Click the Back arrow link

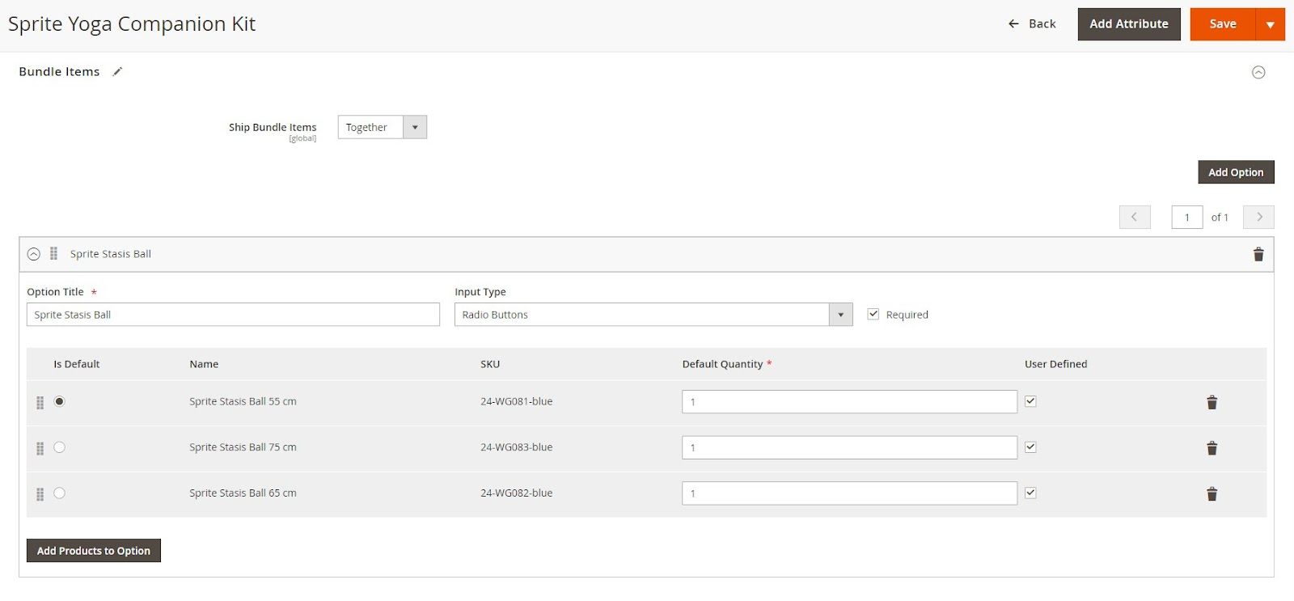coord(1032,23)
